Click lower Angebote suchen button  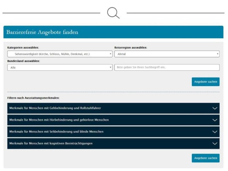tap(206, 158)
